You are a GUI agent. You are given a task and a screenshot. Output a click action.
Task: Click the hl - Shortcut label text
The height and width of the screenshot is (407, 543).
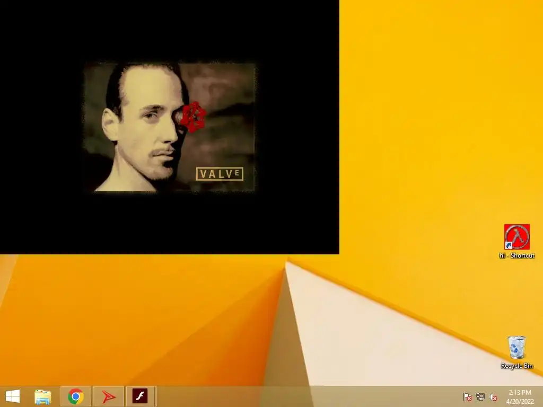pos(516,255)
